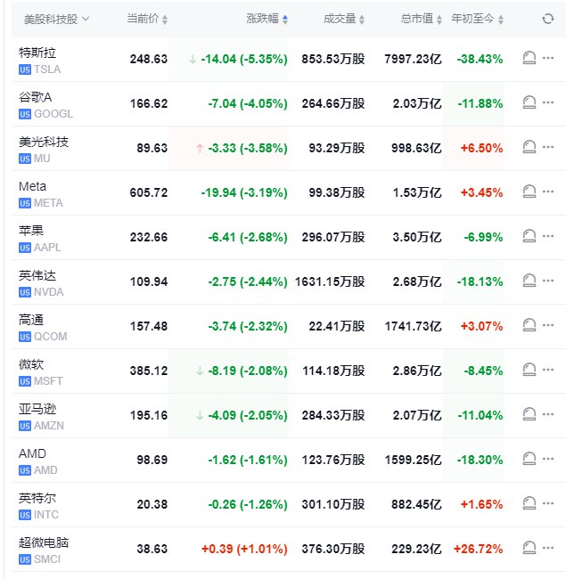Image resolution: width=566 pixels, height=579 pixels.
Task: Set price alert bell for 亚马逊 AMZN
Action: click(x=529, y=414)
